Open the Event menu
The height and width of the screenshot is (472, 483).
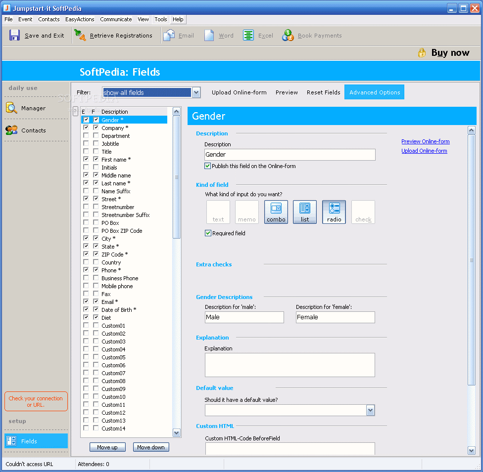(25, 19)
